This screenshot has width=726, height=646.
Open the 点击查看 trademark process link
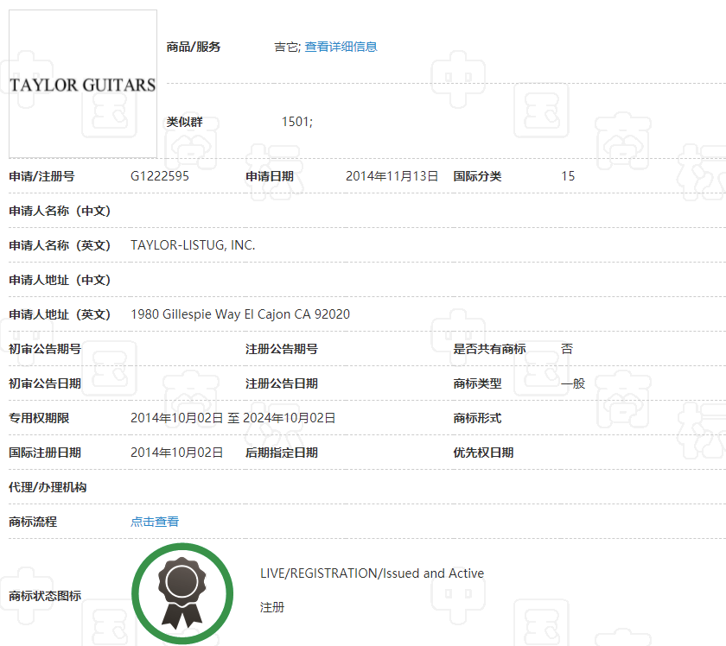pos(155,522)
